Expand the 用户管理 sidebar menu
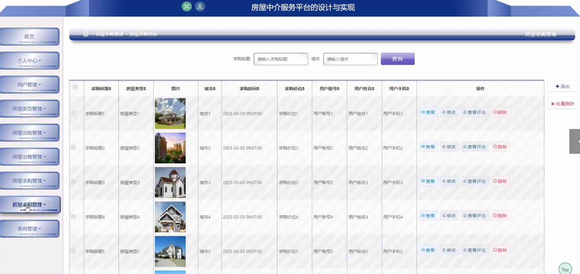The image size is (580, 274). (x=29, y=85)
